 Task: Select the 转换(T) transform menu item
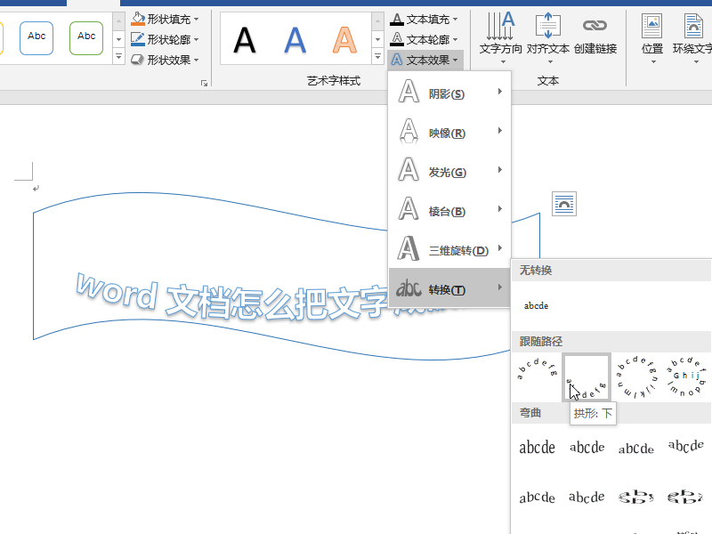point(449,287)
